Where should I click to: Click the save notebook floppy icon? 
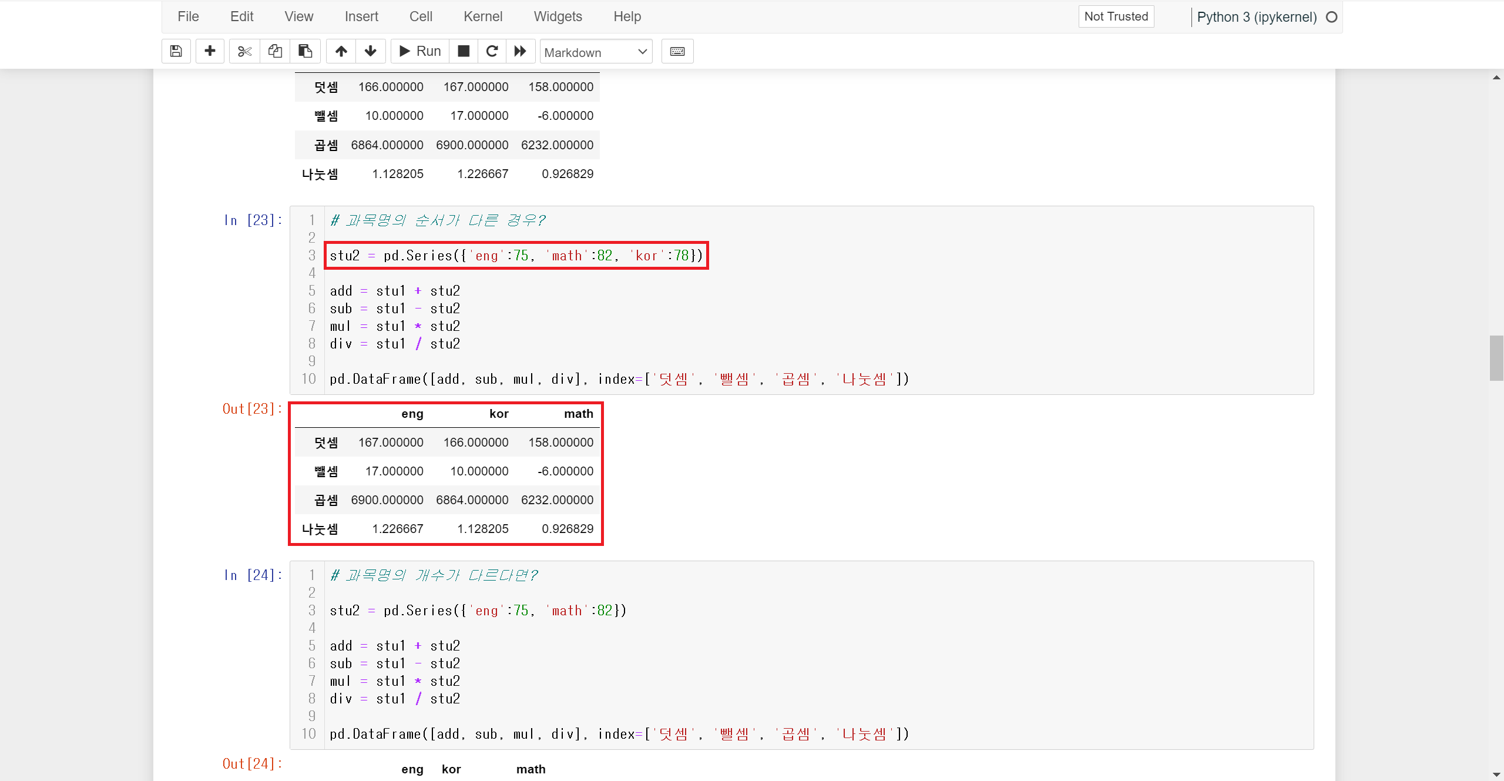tap(176, 51)
